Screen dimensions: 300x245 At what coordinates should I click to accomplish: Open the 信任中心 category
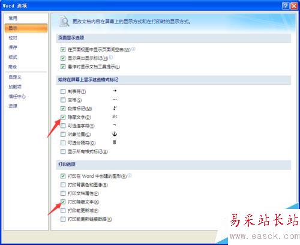[x=17, y=97]
